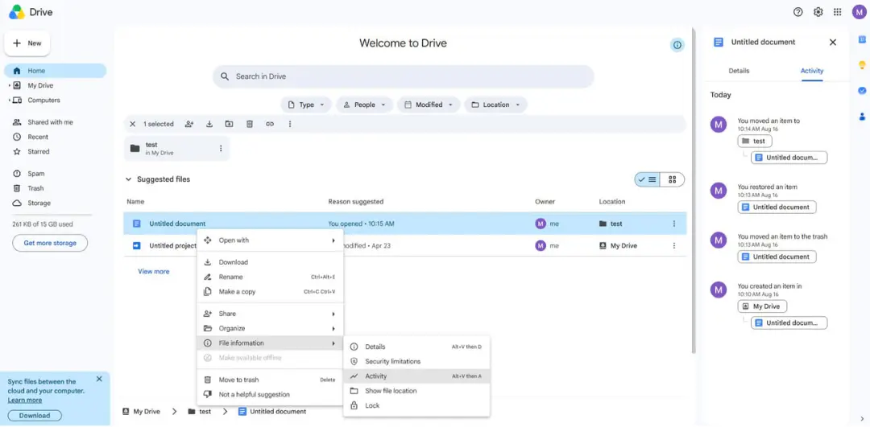This screenshot has width=870, height=427.
Task: Click the Download icon in selection toolbar
Action: (x=209, y=124)
